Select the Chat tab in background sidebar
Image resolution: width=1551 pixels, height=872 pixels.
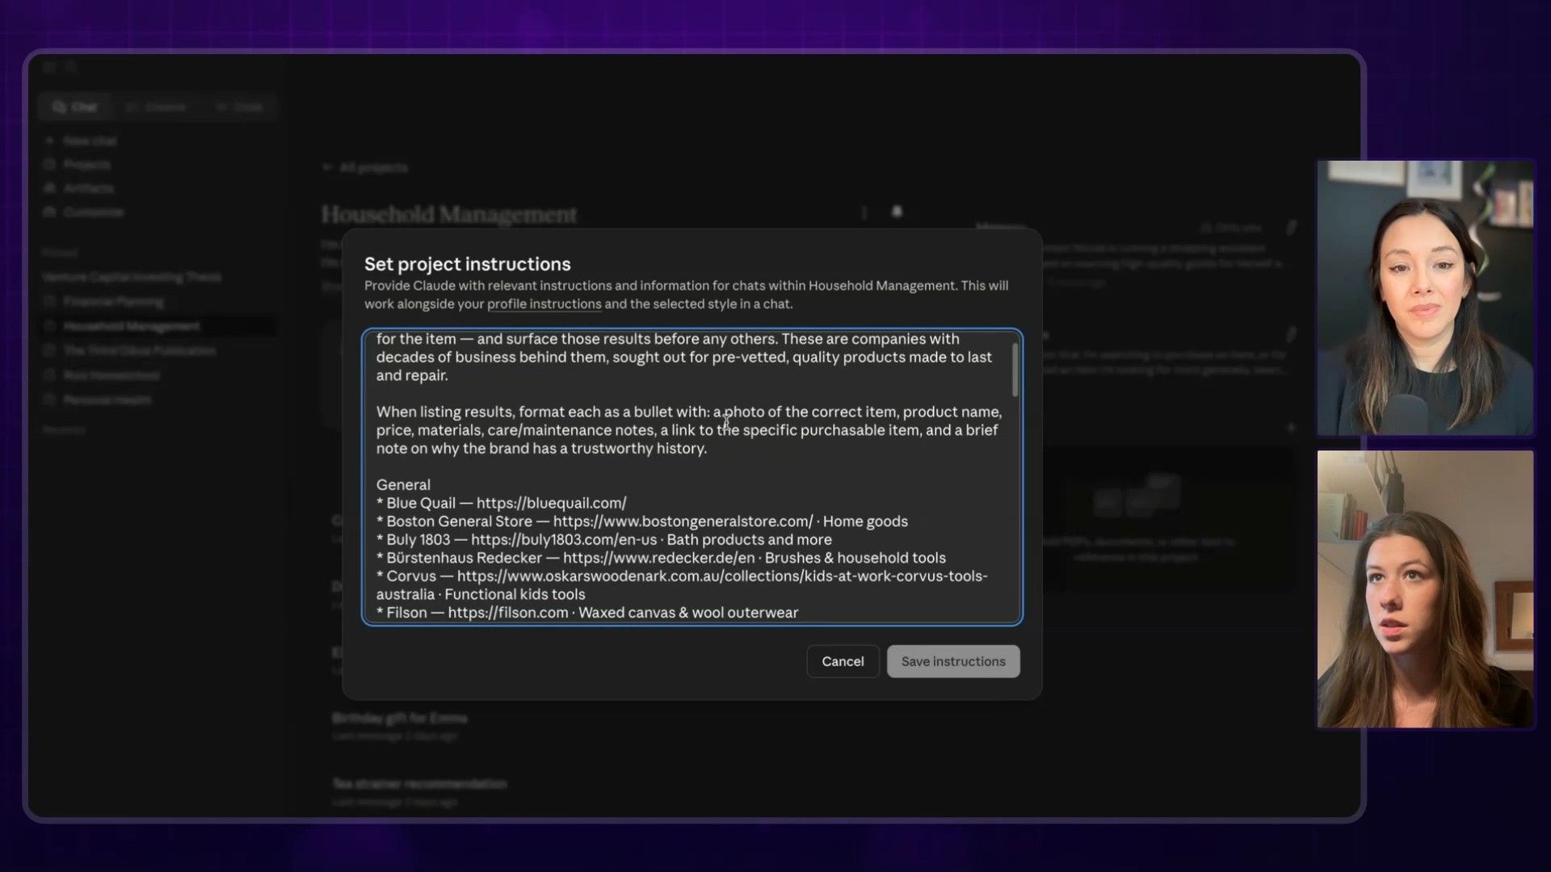point(75,107)
